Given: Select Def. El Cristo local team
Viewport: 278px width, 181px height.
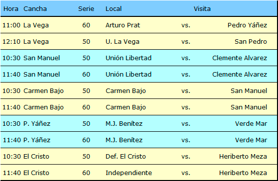Looking at the screenshot, I should (126, 157).
